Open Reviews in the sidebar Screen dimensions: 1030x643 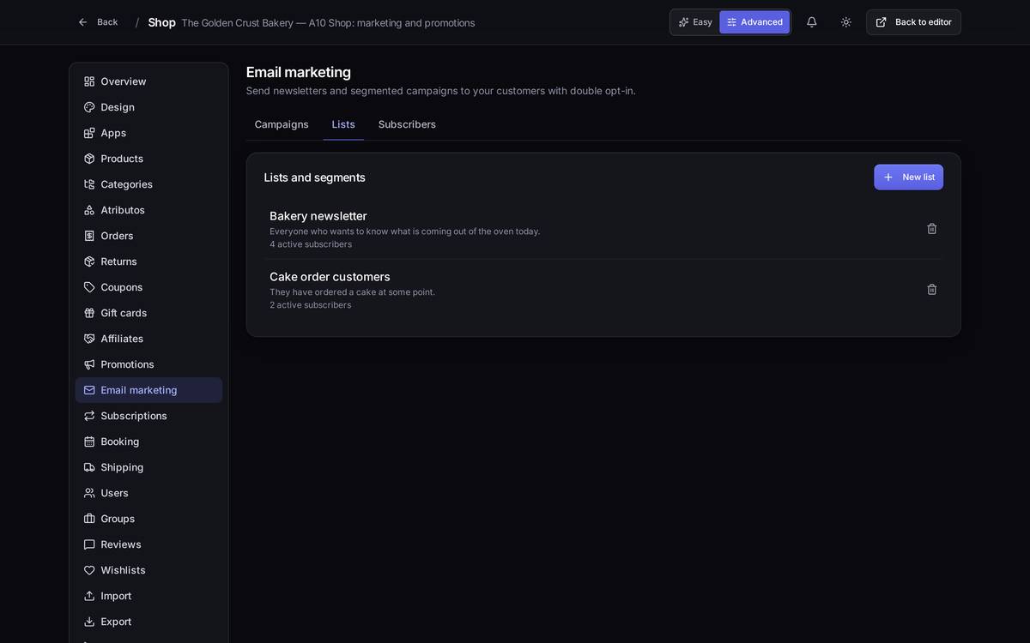(148, 544)
